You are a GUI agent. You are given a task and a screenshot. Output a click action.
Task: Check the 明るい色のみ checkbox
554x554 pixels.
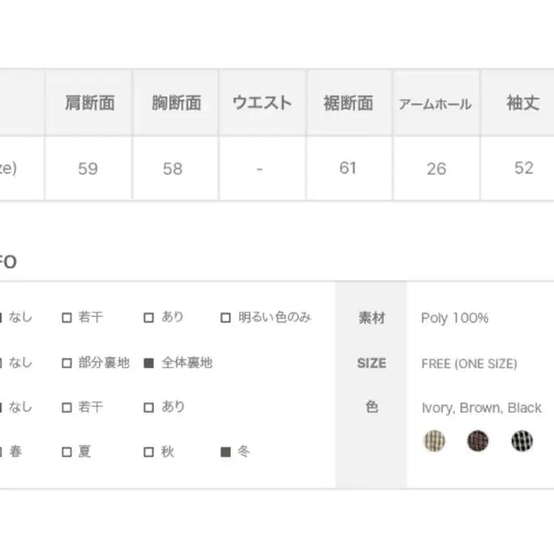pos(226,318)
